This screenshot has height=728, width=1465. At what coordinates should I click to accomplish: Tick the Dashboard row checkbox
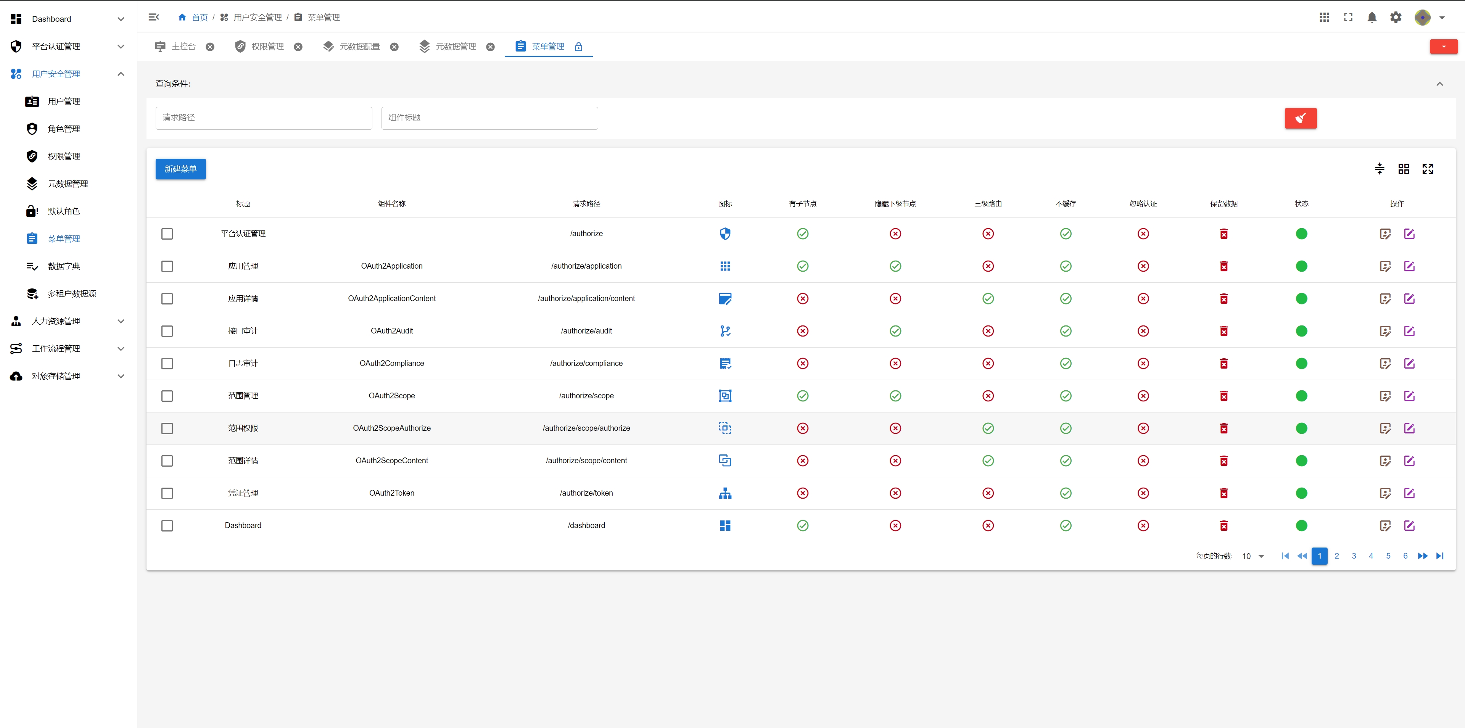[x=167, y=525]
